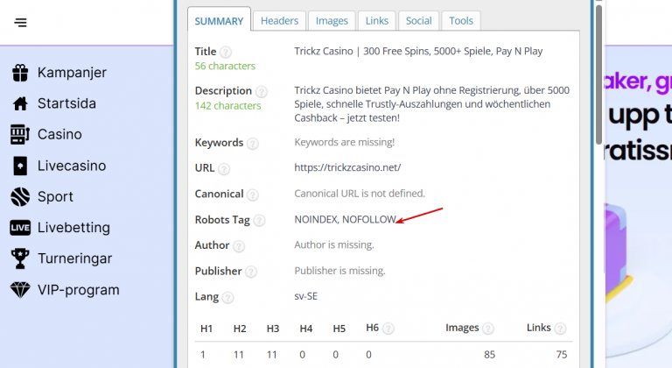The image size is (672, 368).
Task: Click the Trickz Casino title text
Action: (418, 51)
